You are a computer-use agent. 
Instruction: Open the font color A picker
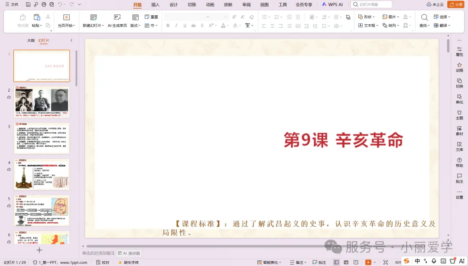223,26
